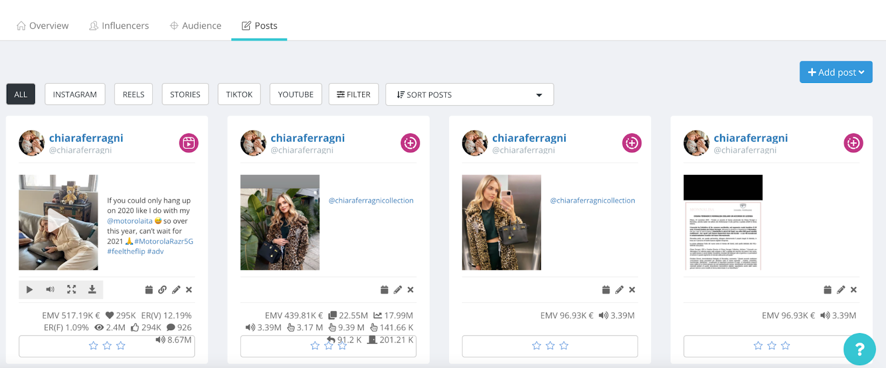Remove the third post with X icon
Viewport: 886px width, 368px height.
click(632, 289)
